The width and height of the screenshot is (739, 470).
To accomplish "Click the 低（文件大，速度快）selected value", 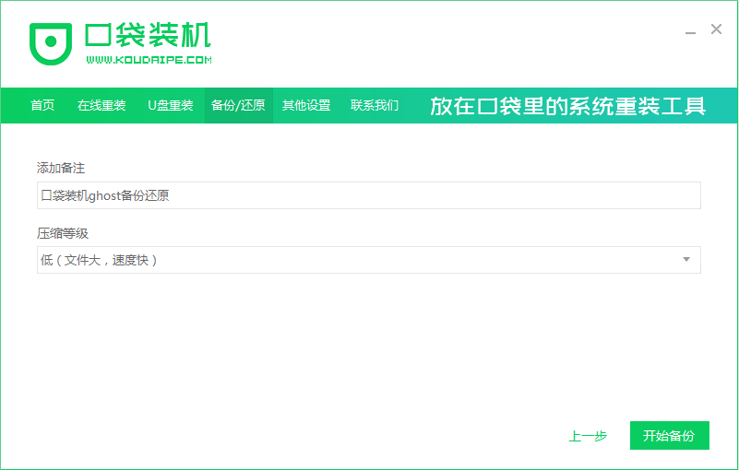I will (x=100, y=260).
